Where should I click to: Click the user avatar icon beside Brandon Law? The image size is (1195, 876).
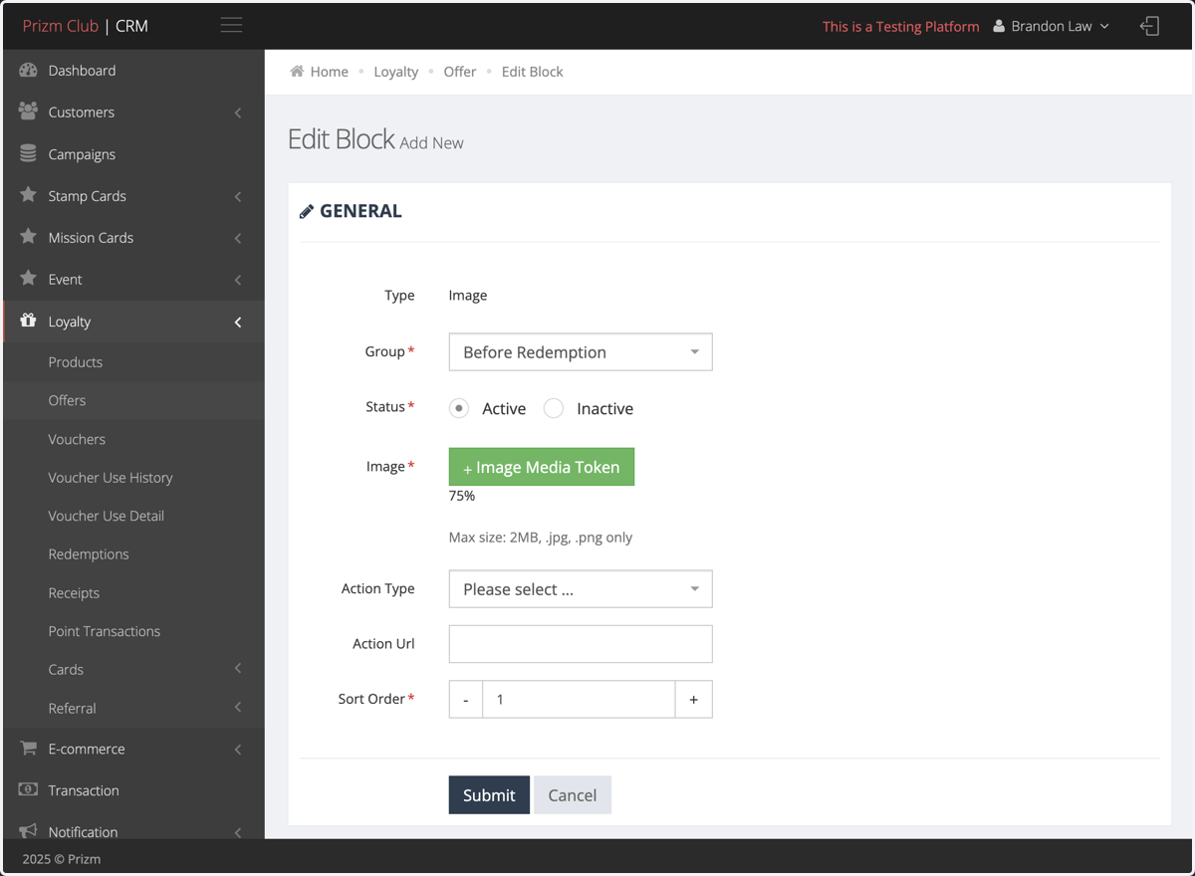pyautogui.click(x=999, y=26)
